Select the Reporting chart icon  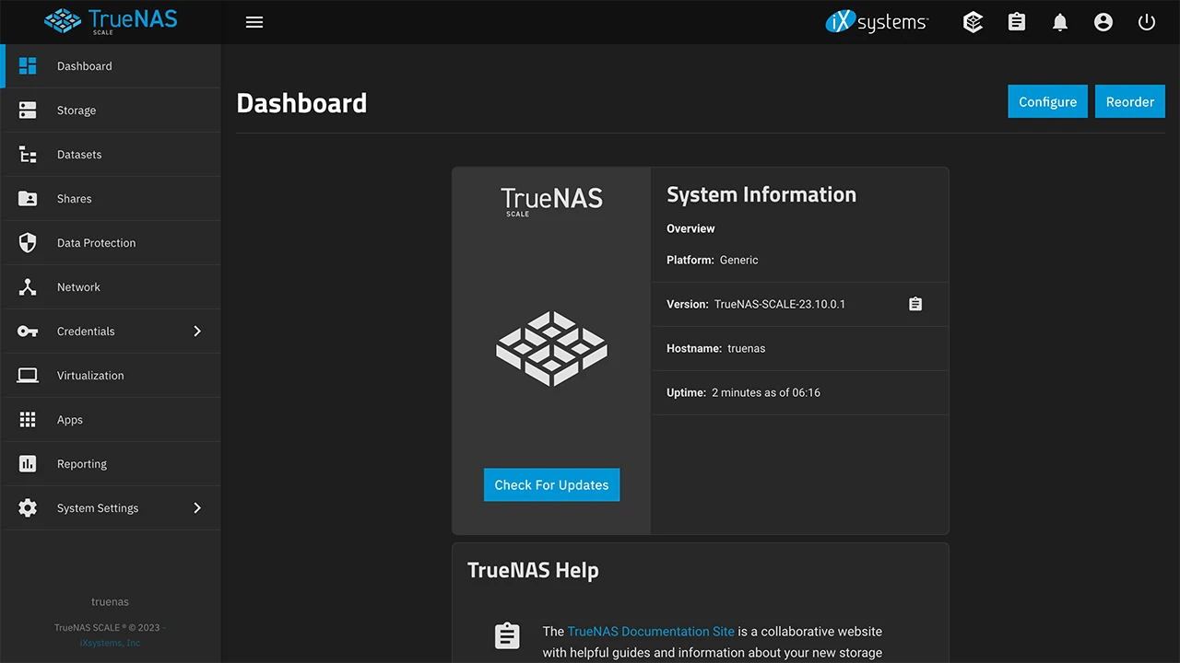click(x=28, y=463)
